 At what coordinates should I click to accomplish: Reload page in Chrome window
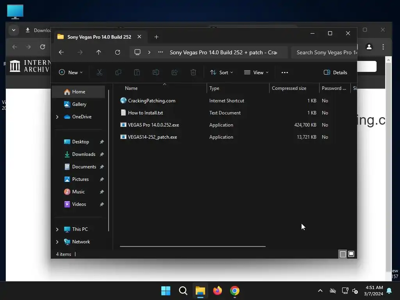43,47
